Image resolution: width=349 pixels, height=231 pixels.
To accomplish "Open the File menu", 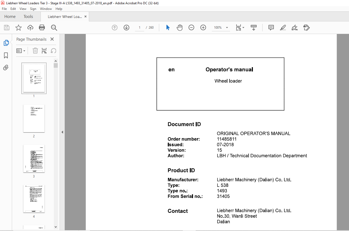I will click(x=4, y=9).
